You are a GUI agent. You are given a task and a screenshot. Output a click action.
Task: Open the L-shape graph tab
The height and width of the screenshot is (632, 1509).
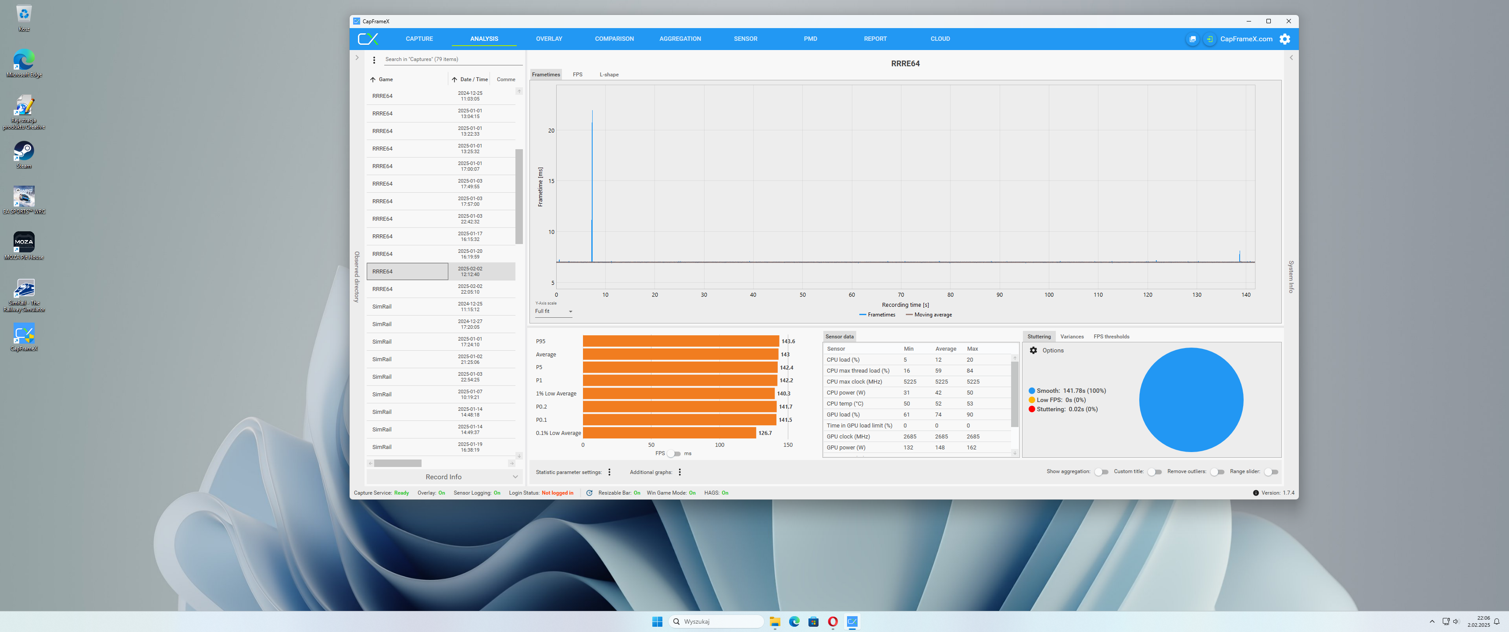coord(608,75)
